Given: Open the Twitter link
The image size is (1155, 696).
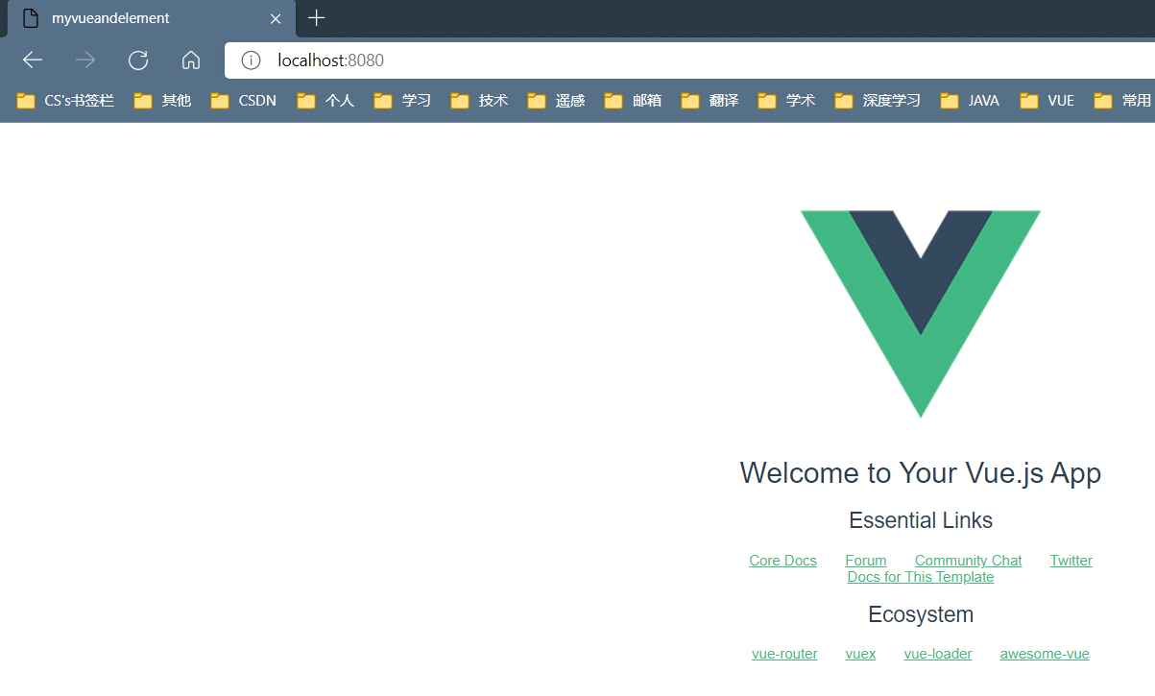Looking at the screenshot, I should click(x=1071, y=561).
